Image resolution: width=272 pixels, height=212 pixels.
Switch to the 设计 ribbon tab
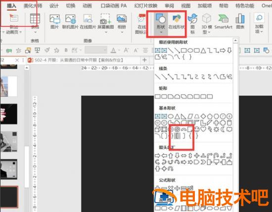[54, 6]
